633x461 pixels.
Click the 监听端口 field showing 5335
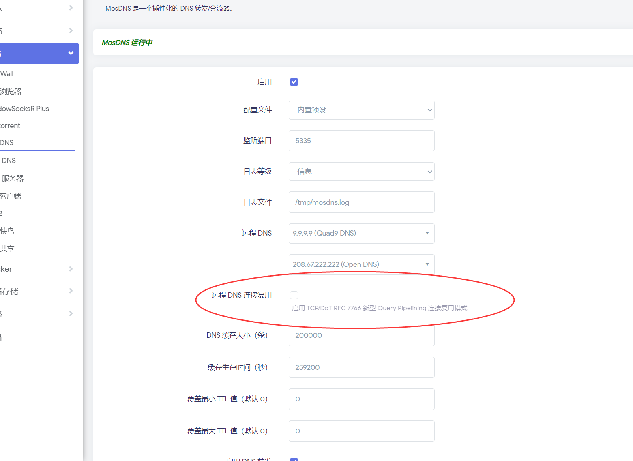pos(361,141)
